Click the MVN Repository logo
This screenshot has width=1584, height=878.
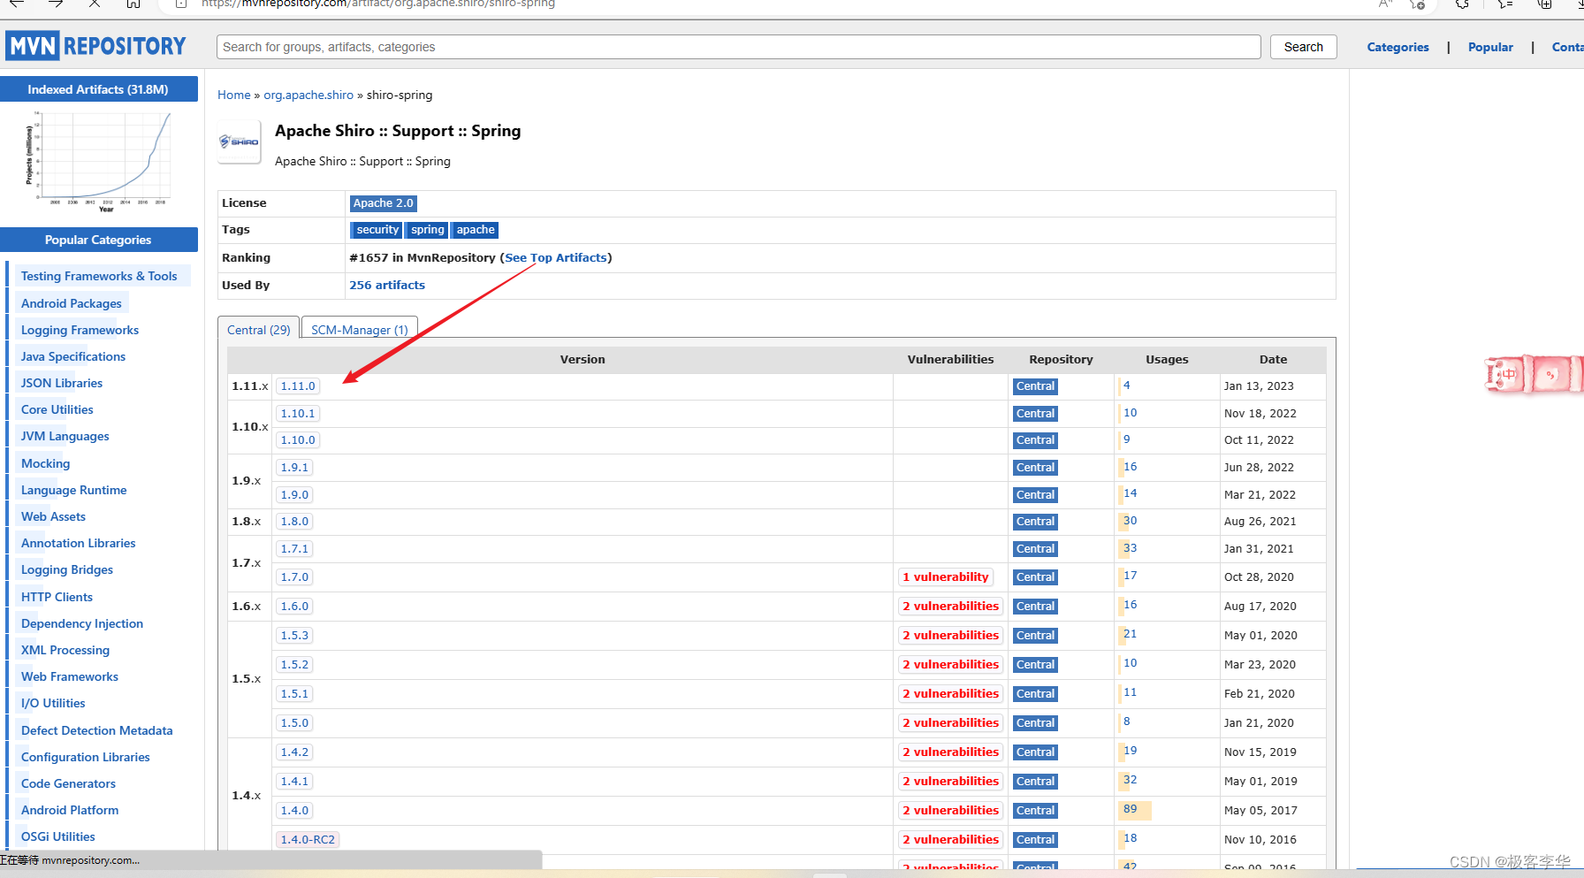tap(96, 46)
